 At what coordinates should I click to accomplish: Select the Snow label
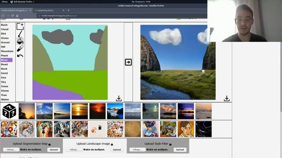(4, 86)
